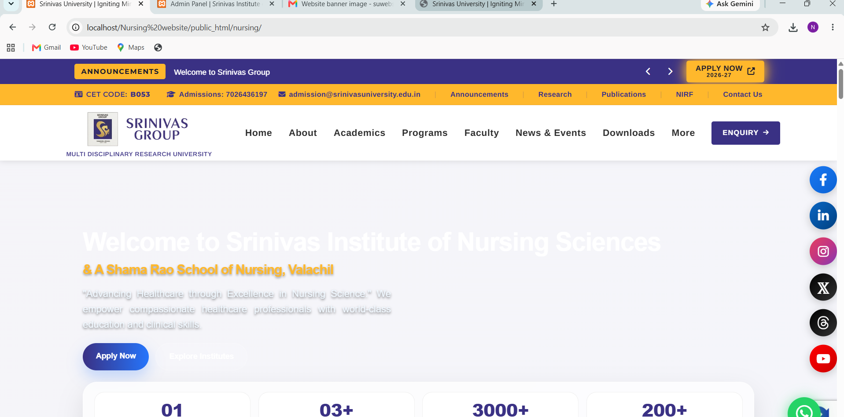Expand the More menu
The width and height of the screenshot is (844, 417).
tap(683, 133)
